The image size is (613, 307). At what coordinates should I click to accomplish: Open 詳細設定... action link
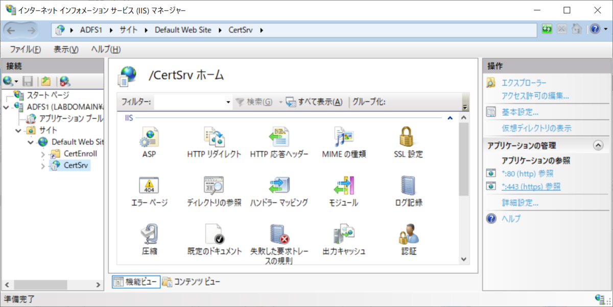pyautogui.click(x=520, y=203)
